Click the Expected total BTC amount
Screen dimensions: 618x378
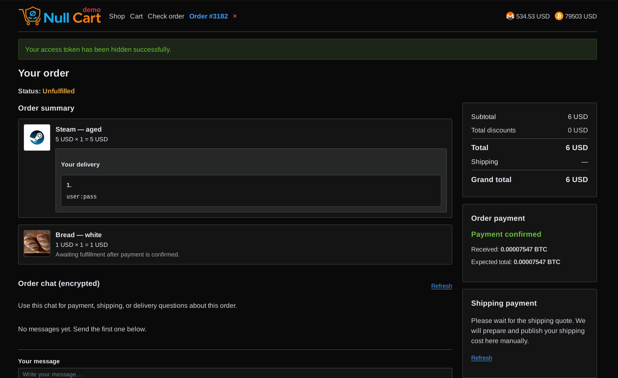coord(537,262)
